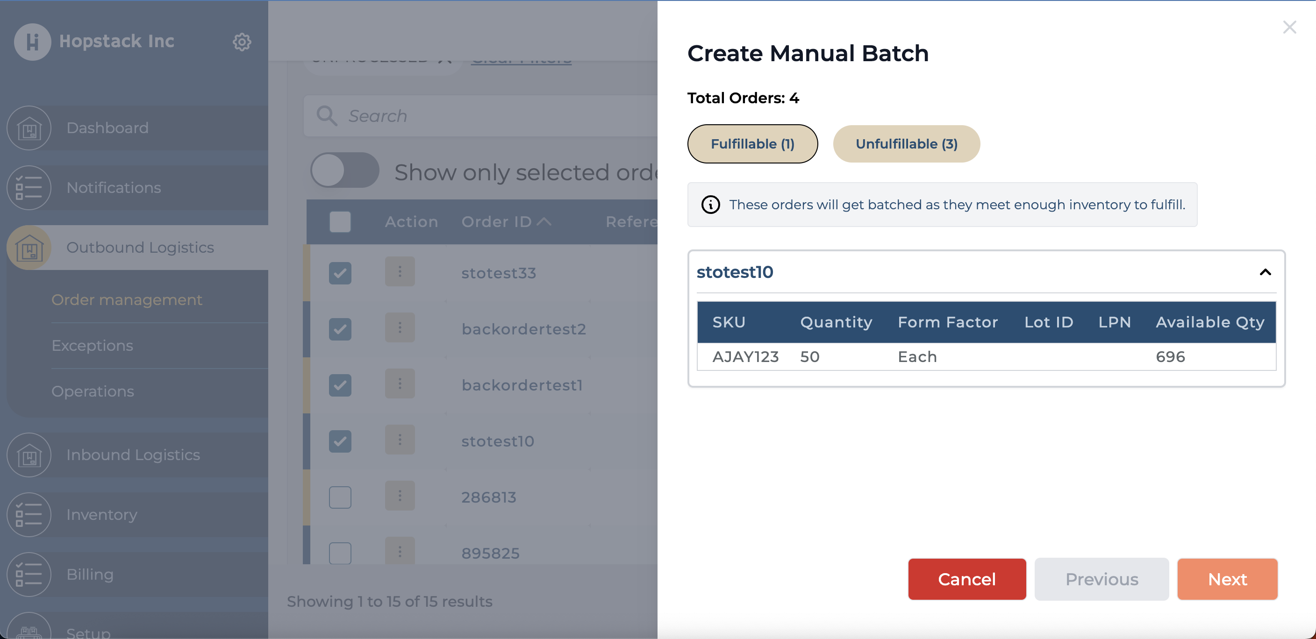Open three-dot action menu for backordertest2
The image size is (1316, 639).
[400, 328]
